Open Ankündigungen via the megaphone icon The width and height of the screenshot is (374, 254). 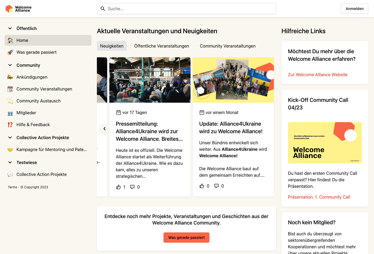pyautogui.click(x=10, y=77)
